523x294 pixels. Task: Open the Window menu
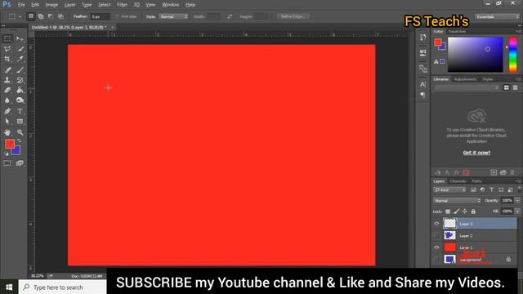point(171,5)
